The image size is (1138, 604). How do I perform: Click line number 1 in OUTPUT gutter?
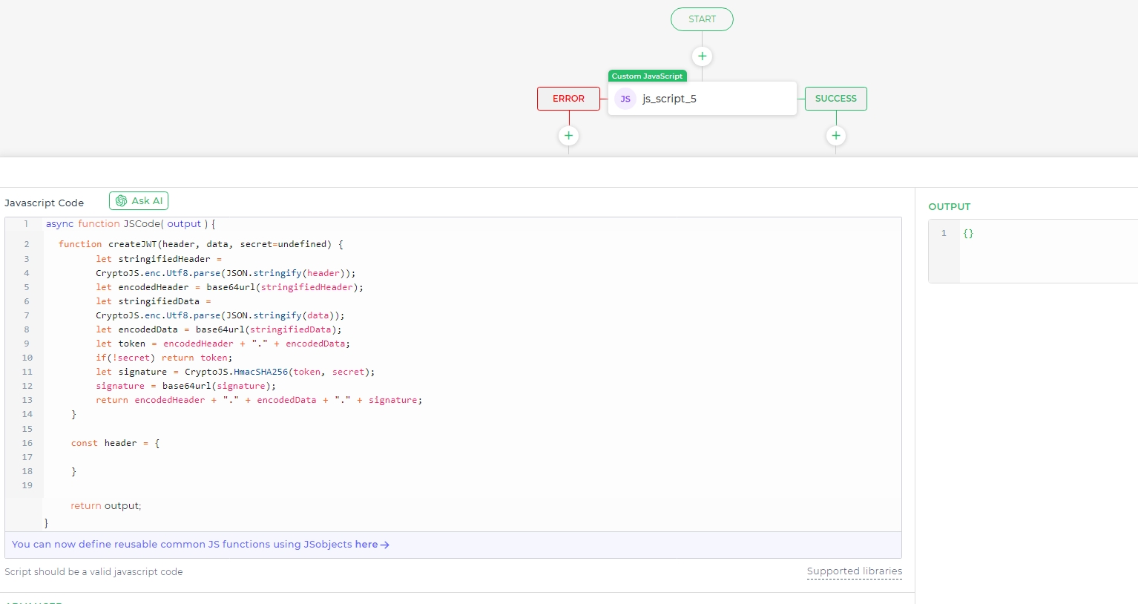(x=944, y=233)
